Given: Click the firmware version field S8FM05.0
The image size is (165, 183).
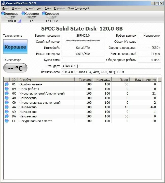Looking at the screenshot, I should (x=83, y=36).
